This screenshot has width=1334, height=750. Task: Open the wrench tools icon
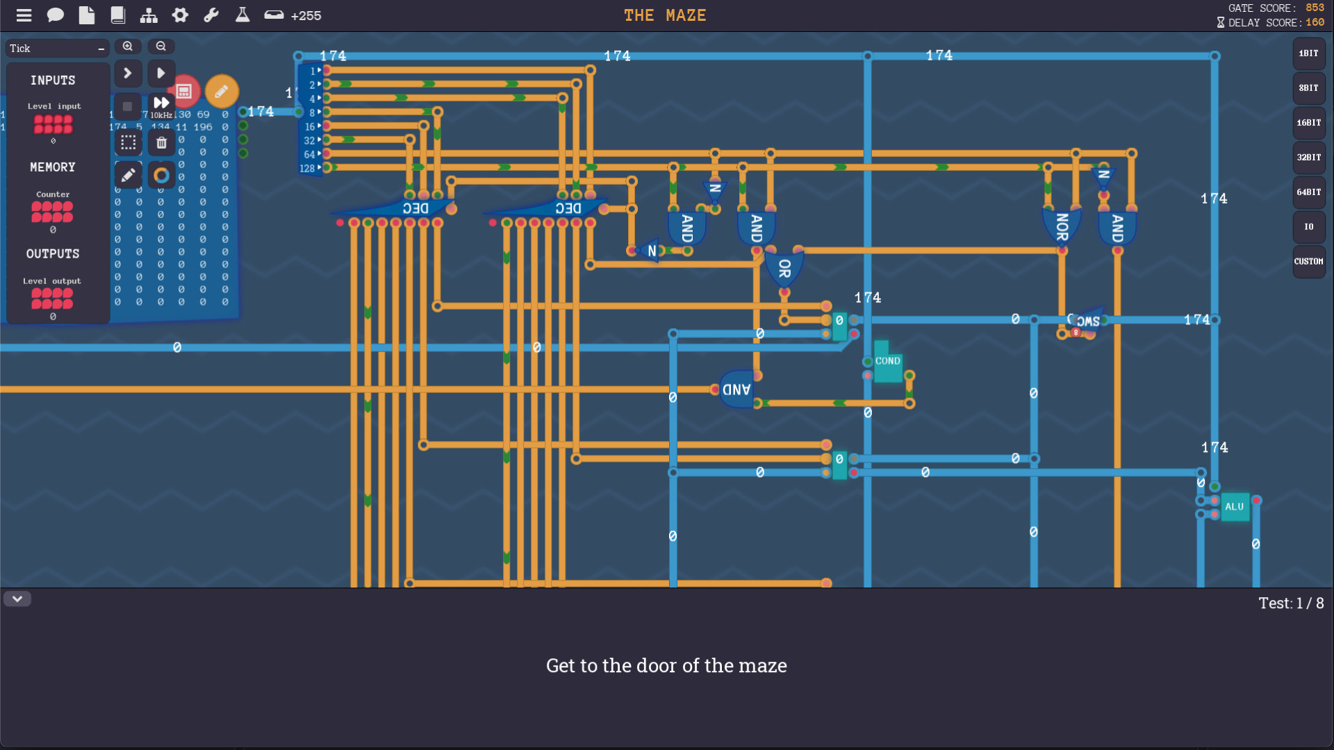coord(211,15)
